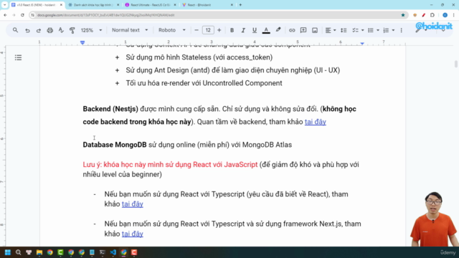Open the Roboto font dropdown
Screen dimensions: 459x258
(x=172, y=30)
